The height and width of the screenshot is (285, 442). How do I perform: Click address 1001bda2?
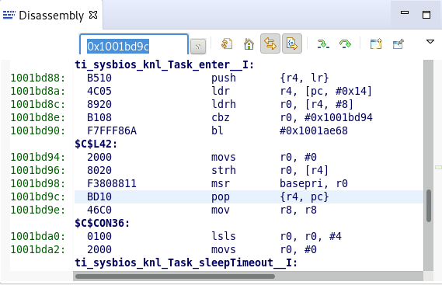click(x=38, y=249)
